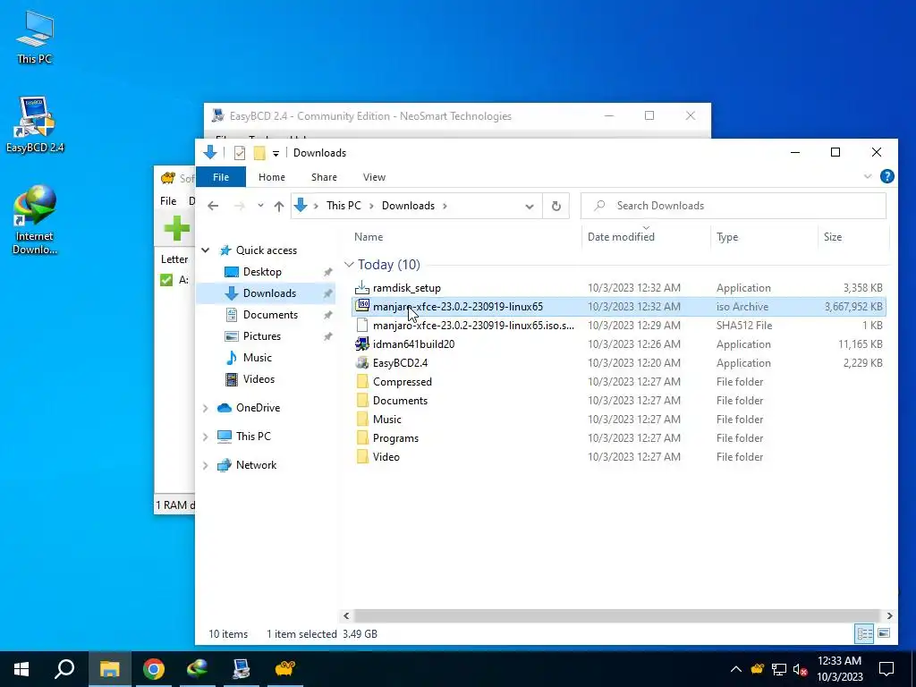Show hidden system tray icons

click(736, 669)
